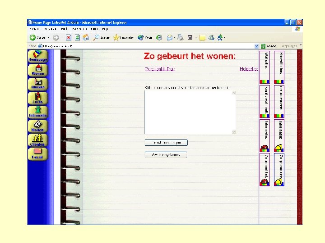Click the Edit page icon in toolbar
The image size is (325, 243).
click(x=190, y=37)
